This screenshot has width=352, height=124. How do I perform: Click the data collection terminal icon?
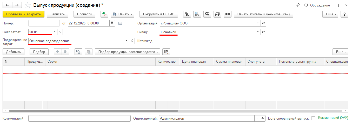(197, 14)
